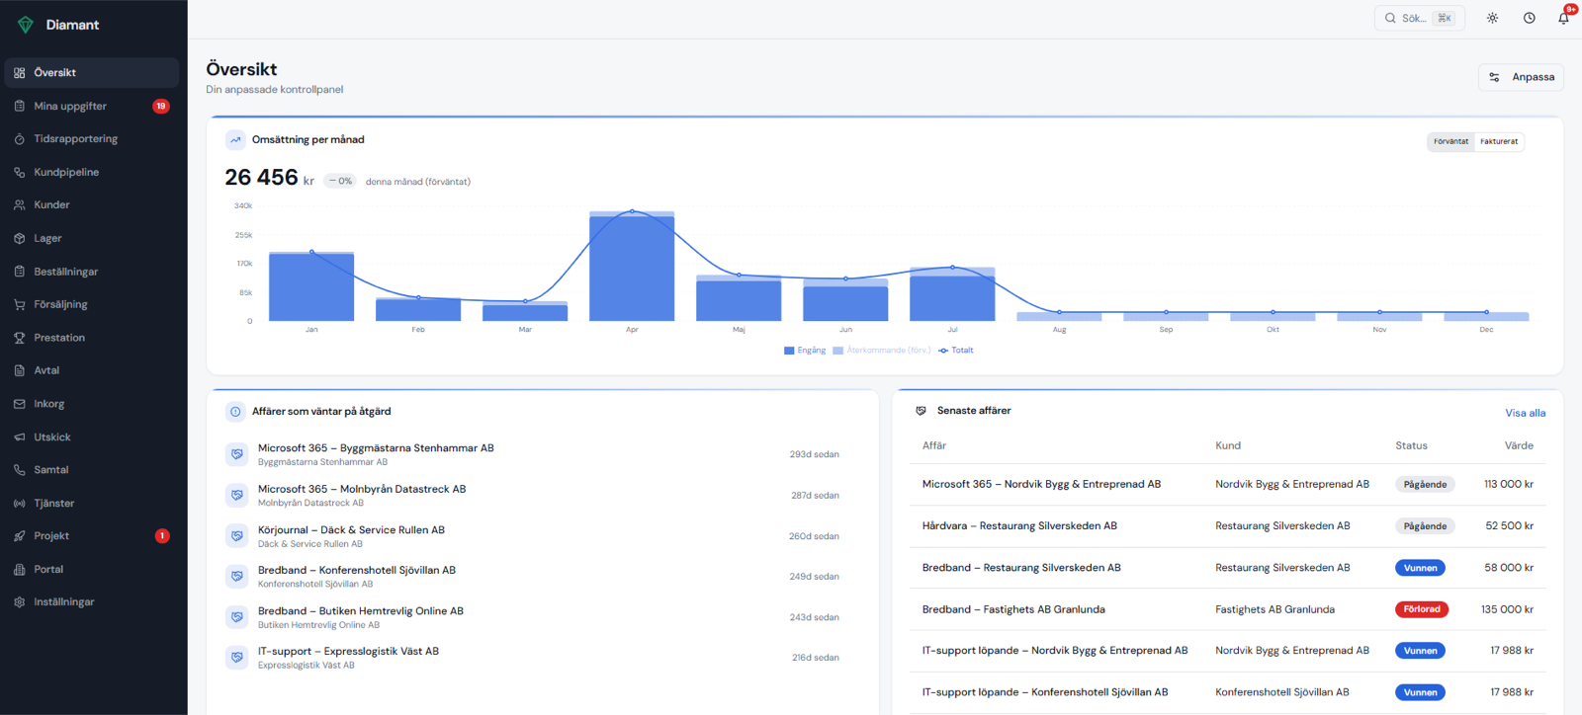Open Portal in the sidebar
The image size is (1582, 715).
click(x=92, y=569)
